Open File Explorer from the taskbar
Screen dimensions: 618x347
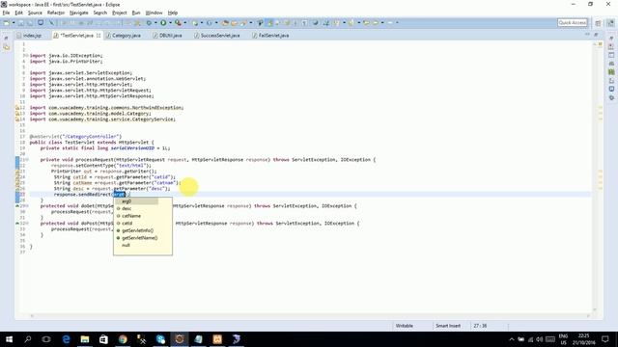(x=85, y=339)
